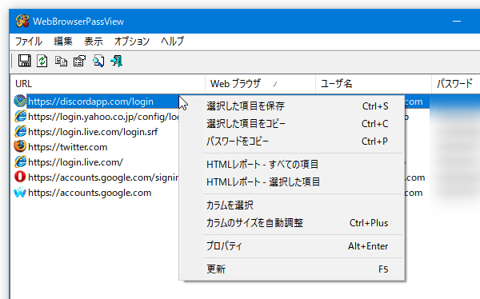
Task: Click the WebBrowserPassView title bar app icon
Action: click(x=22, y=21)
